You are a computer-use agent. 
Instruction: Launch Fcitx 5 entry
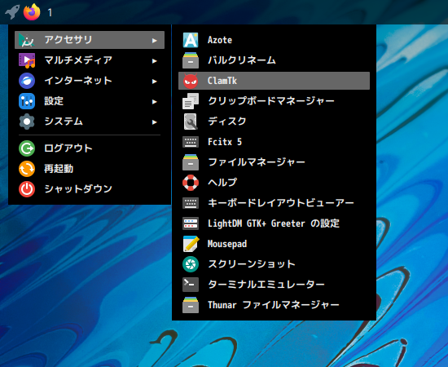coord(274,142)
